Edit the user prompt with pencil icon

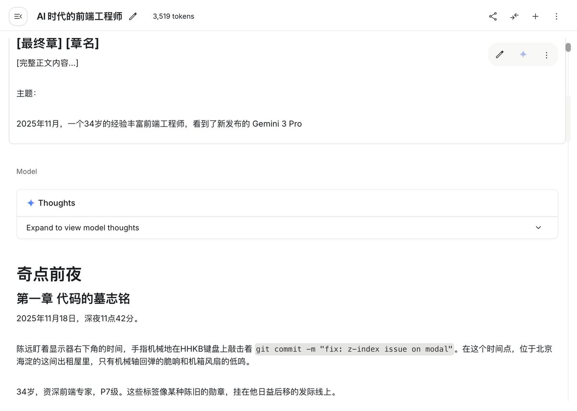point(500,55)
